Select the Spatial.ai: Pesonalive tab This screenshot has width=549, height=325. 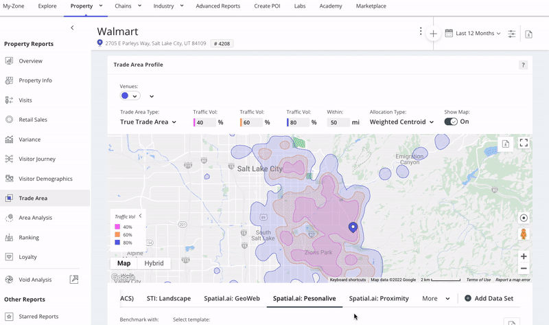point(304,298)
